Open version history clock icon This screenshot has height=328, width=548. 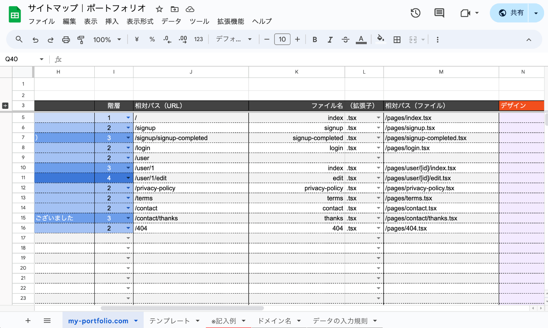415,13
